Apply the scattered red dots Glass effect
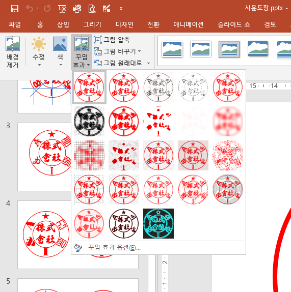 [x=228, y=155]
